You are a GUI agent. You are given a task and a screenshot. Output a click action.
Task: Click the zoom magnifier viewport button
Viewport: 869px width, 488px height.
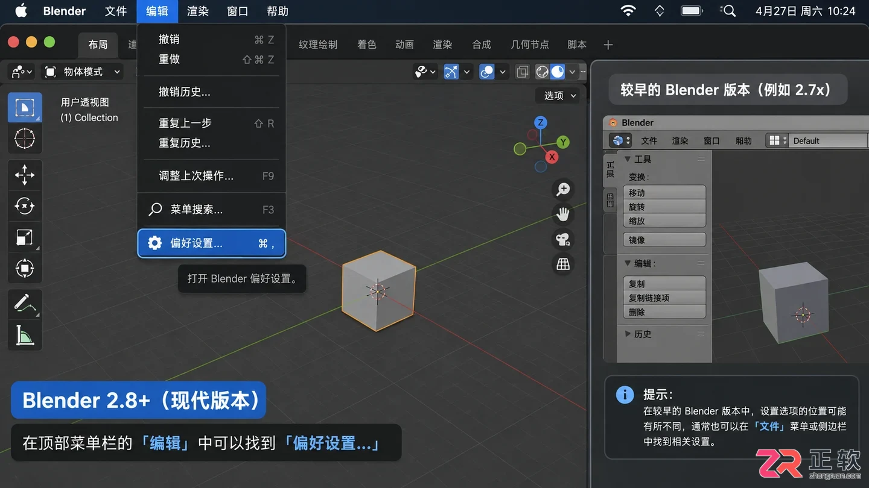pyautogui.click(x=563, y=189)
